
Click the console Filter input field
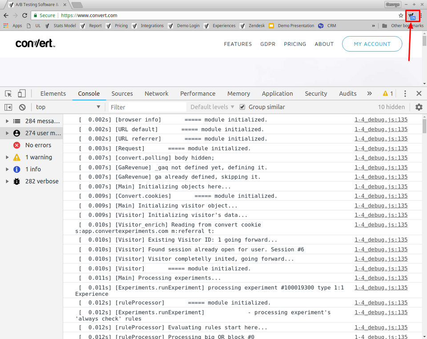click(x=147, y=107)
